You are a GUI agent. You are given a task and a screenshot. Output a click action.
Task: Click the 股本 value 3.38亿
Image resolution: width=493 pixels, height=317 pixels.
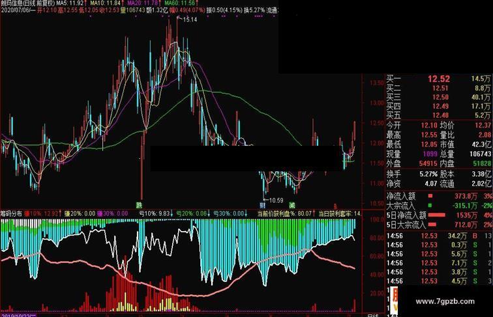[x=481, y=174]
